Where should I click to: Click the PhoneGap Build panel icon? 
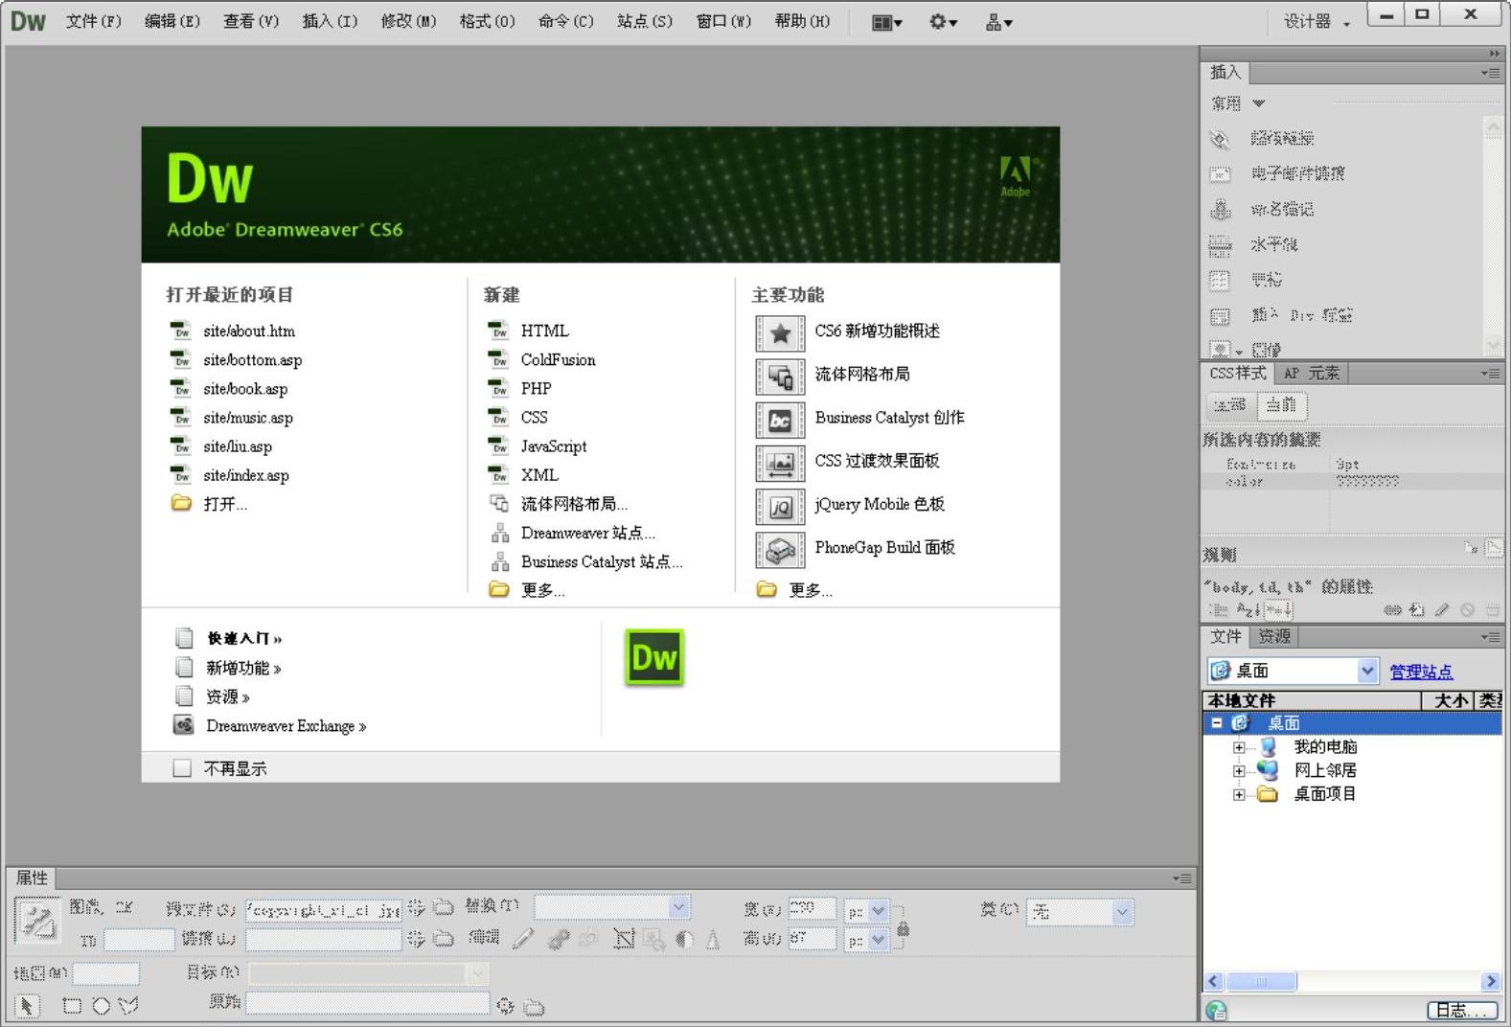[x=780, y=549]
